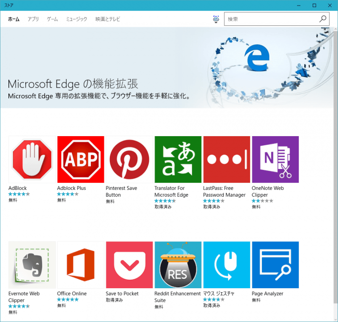Select the ミュージック tab
Image resolution: width=338 pixels, height=322 pixels.
click(x=77, y=19)
